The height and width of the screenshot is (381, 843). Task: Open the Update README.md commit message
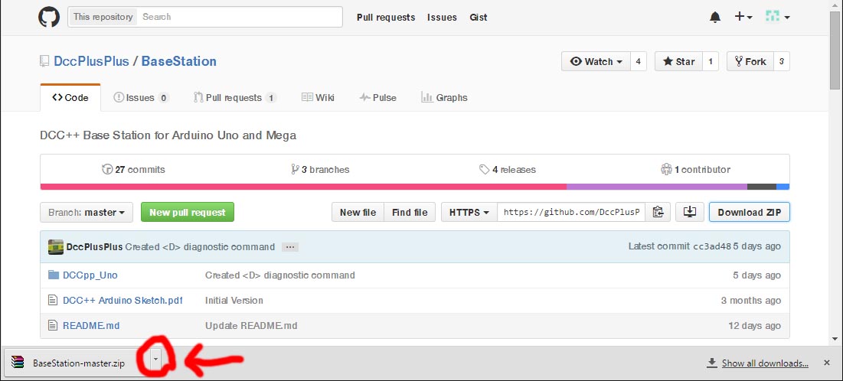251,326
